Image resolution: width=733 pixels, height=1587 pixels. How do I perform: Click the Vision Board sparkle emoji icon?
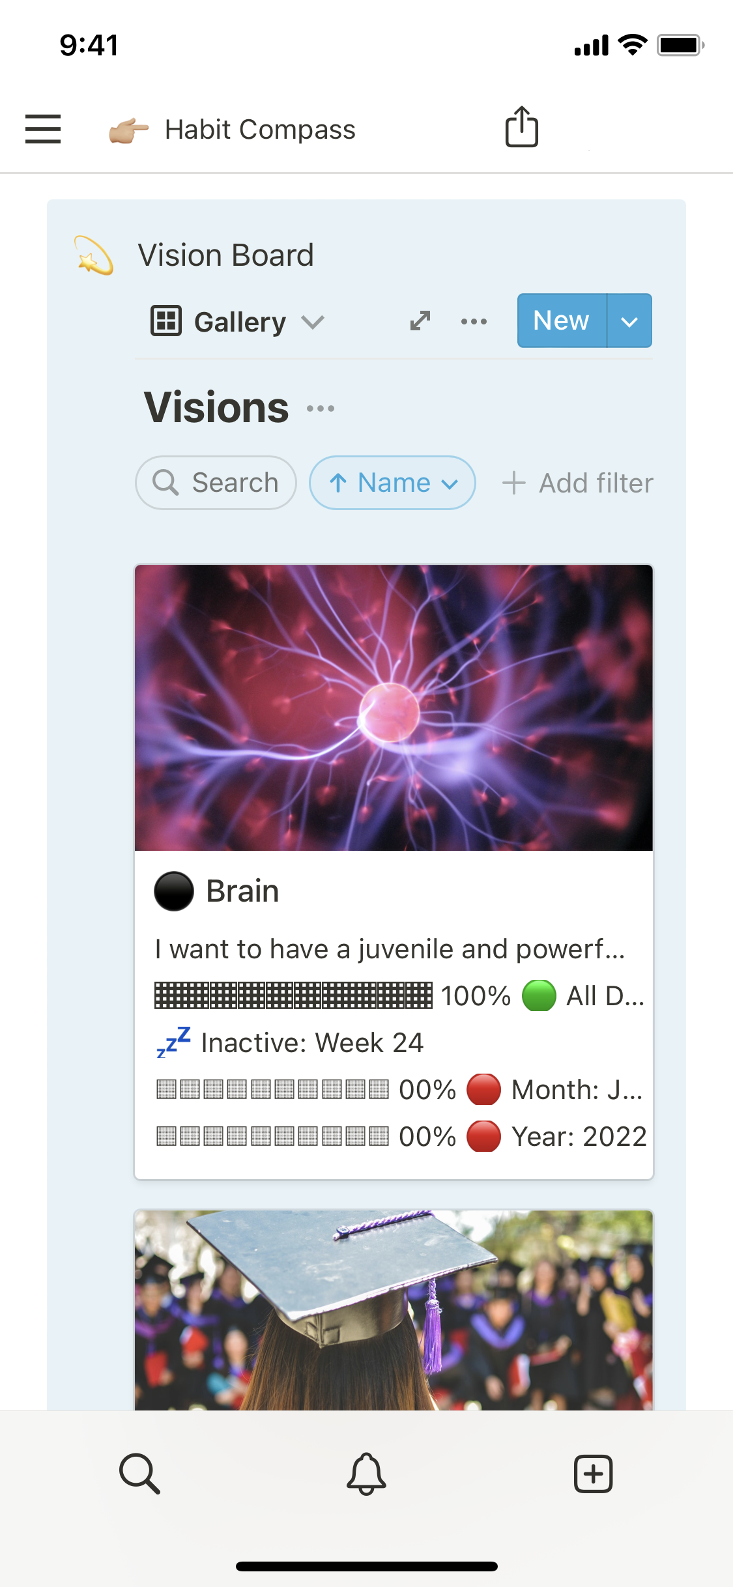point(94,255)
